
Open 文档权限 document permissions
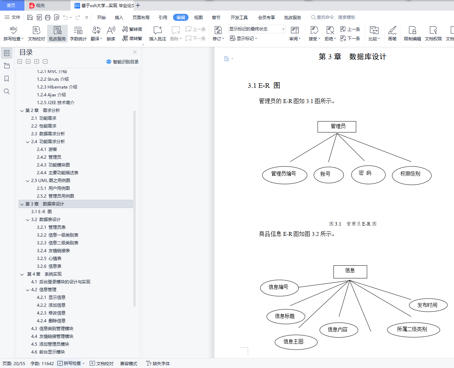tap(433, 34)
